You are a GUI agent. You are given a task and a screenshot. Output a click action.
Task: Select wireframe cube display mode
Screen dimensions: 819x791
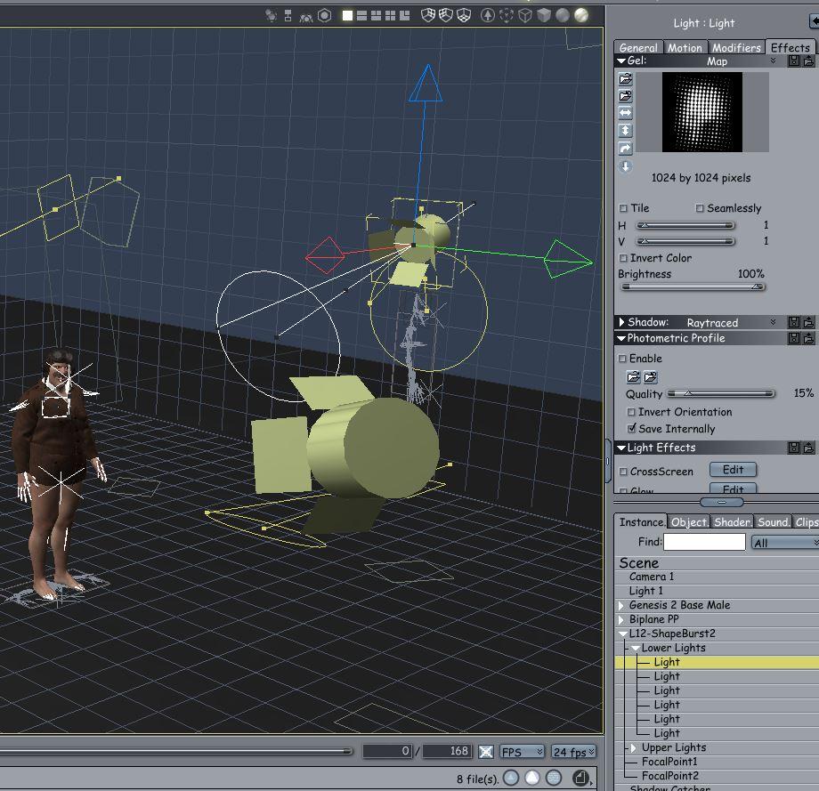[525, 16]
